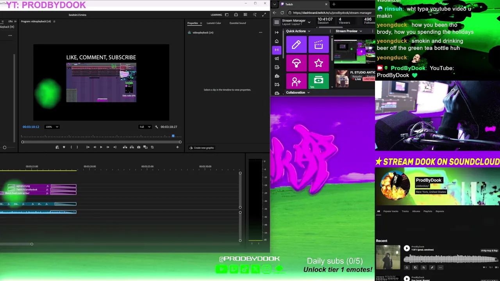This screenshot has width=500, height=281.
Task: Seek within the 1 Of 1 waveform
Action: click(451, 259)
